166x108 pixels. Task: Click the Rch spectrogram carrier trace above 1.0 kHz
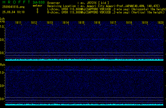pyautogui.click(x=84, y=70)
